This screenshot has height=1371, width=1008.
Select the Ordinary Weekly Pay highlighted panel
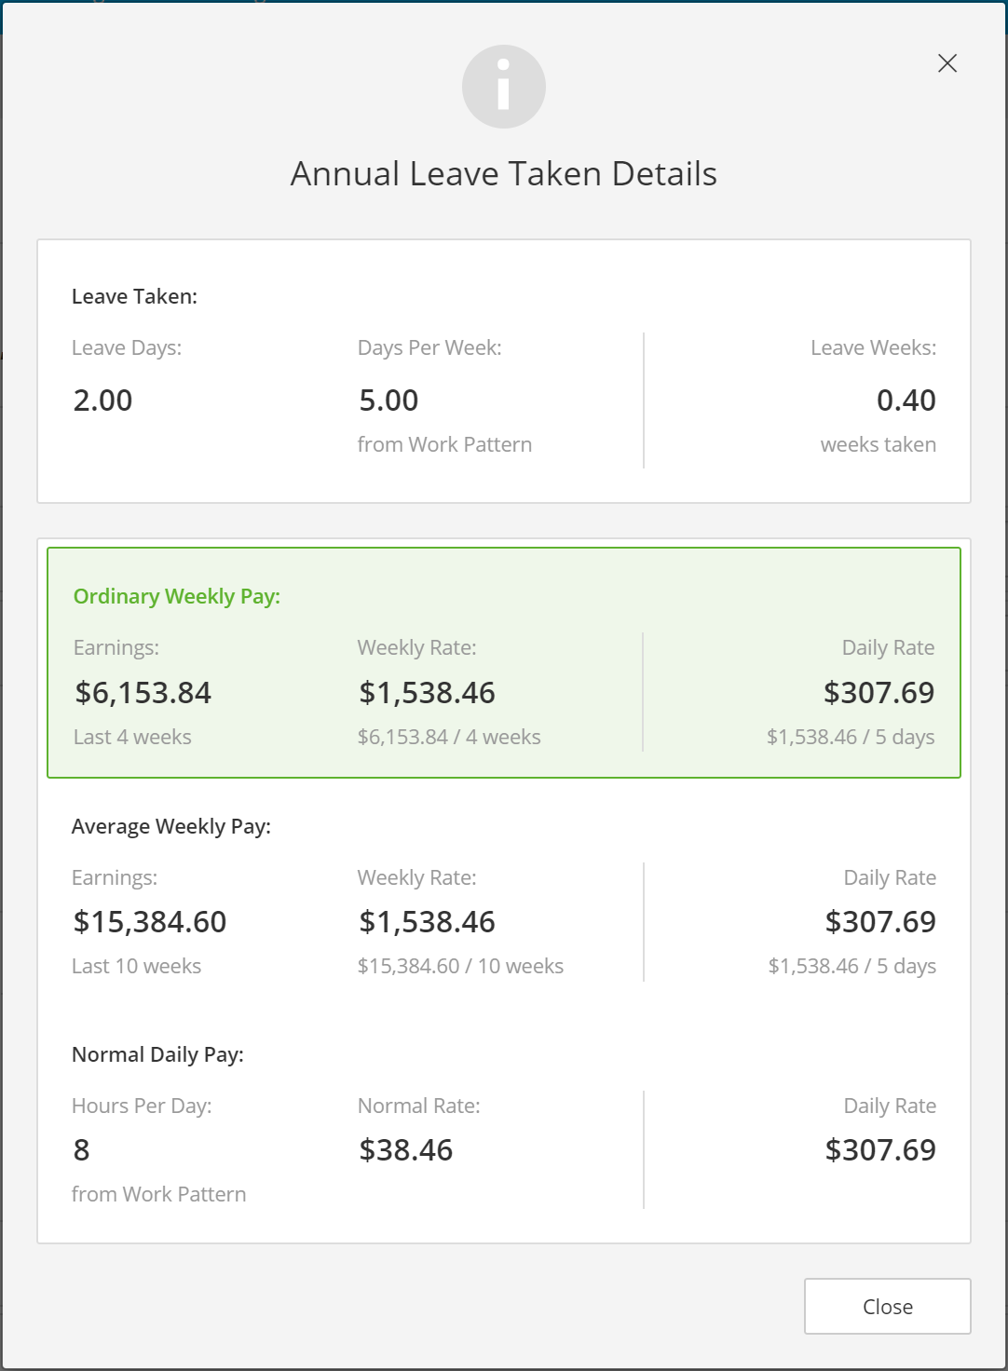click(x=504, y=663)
